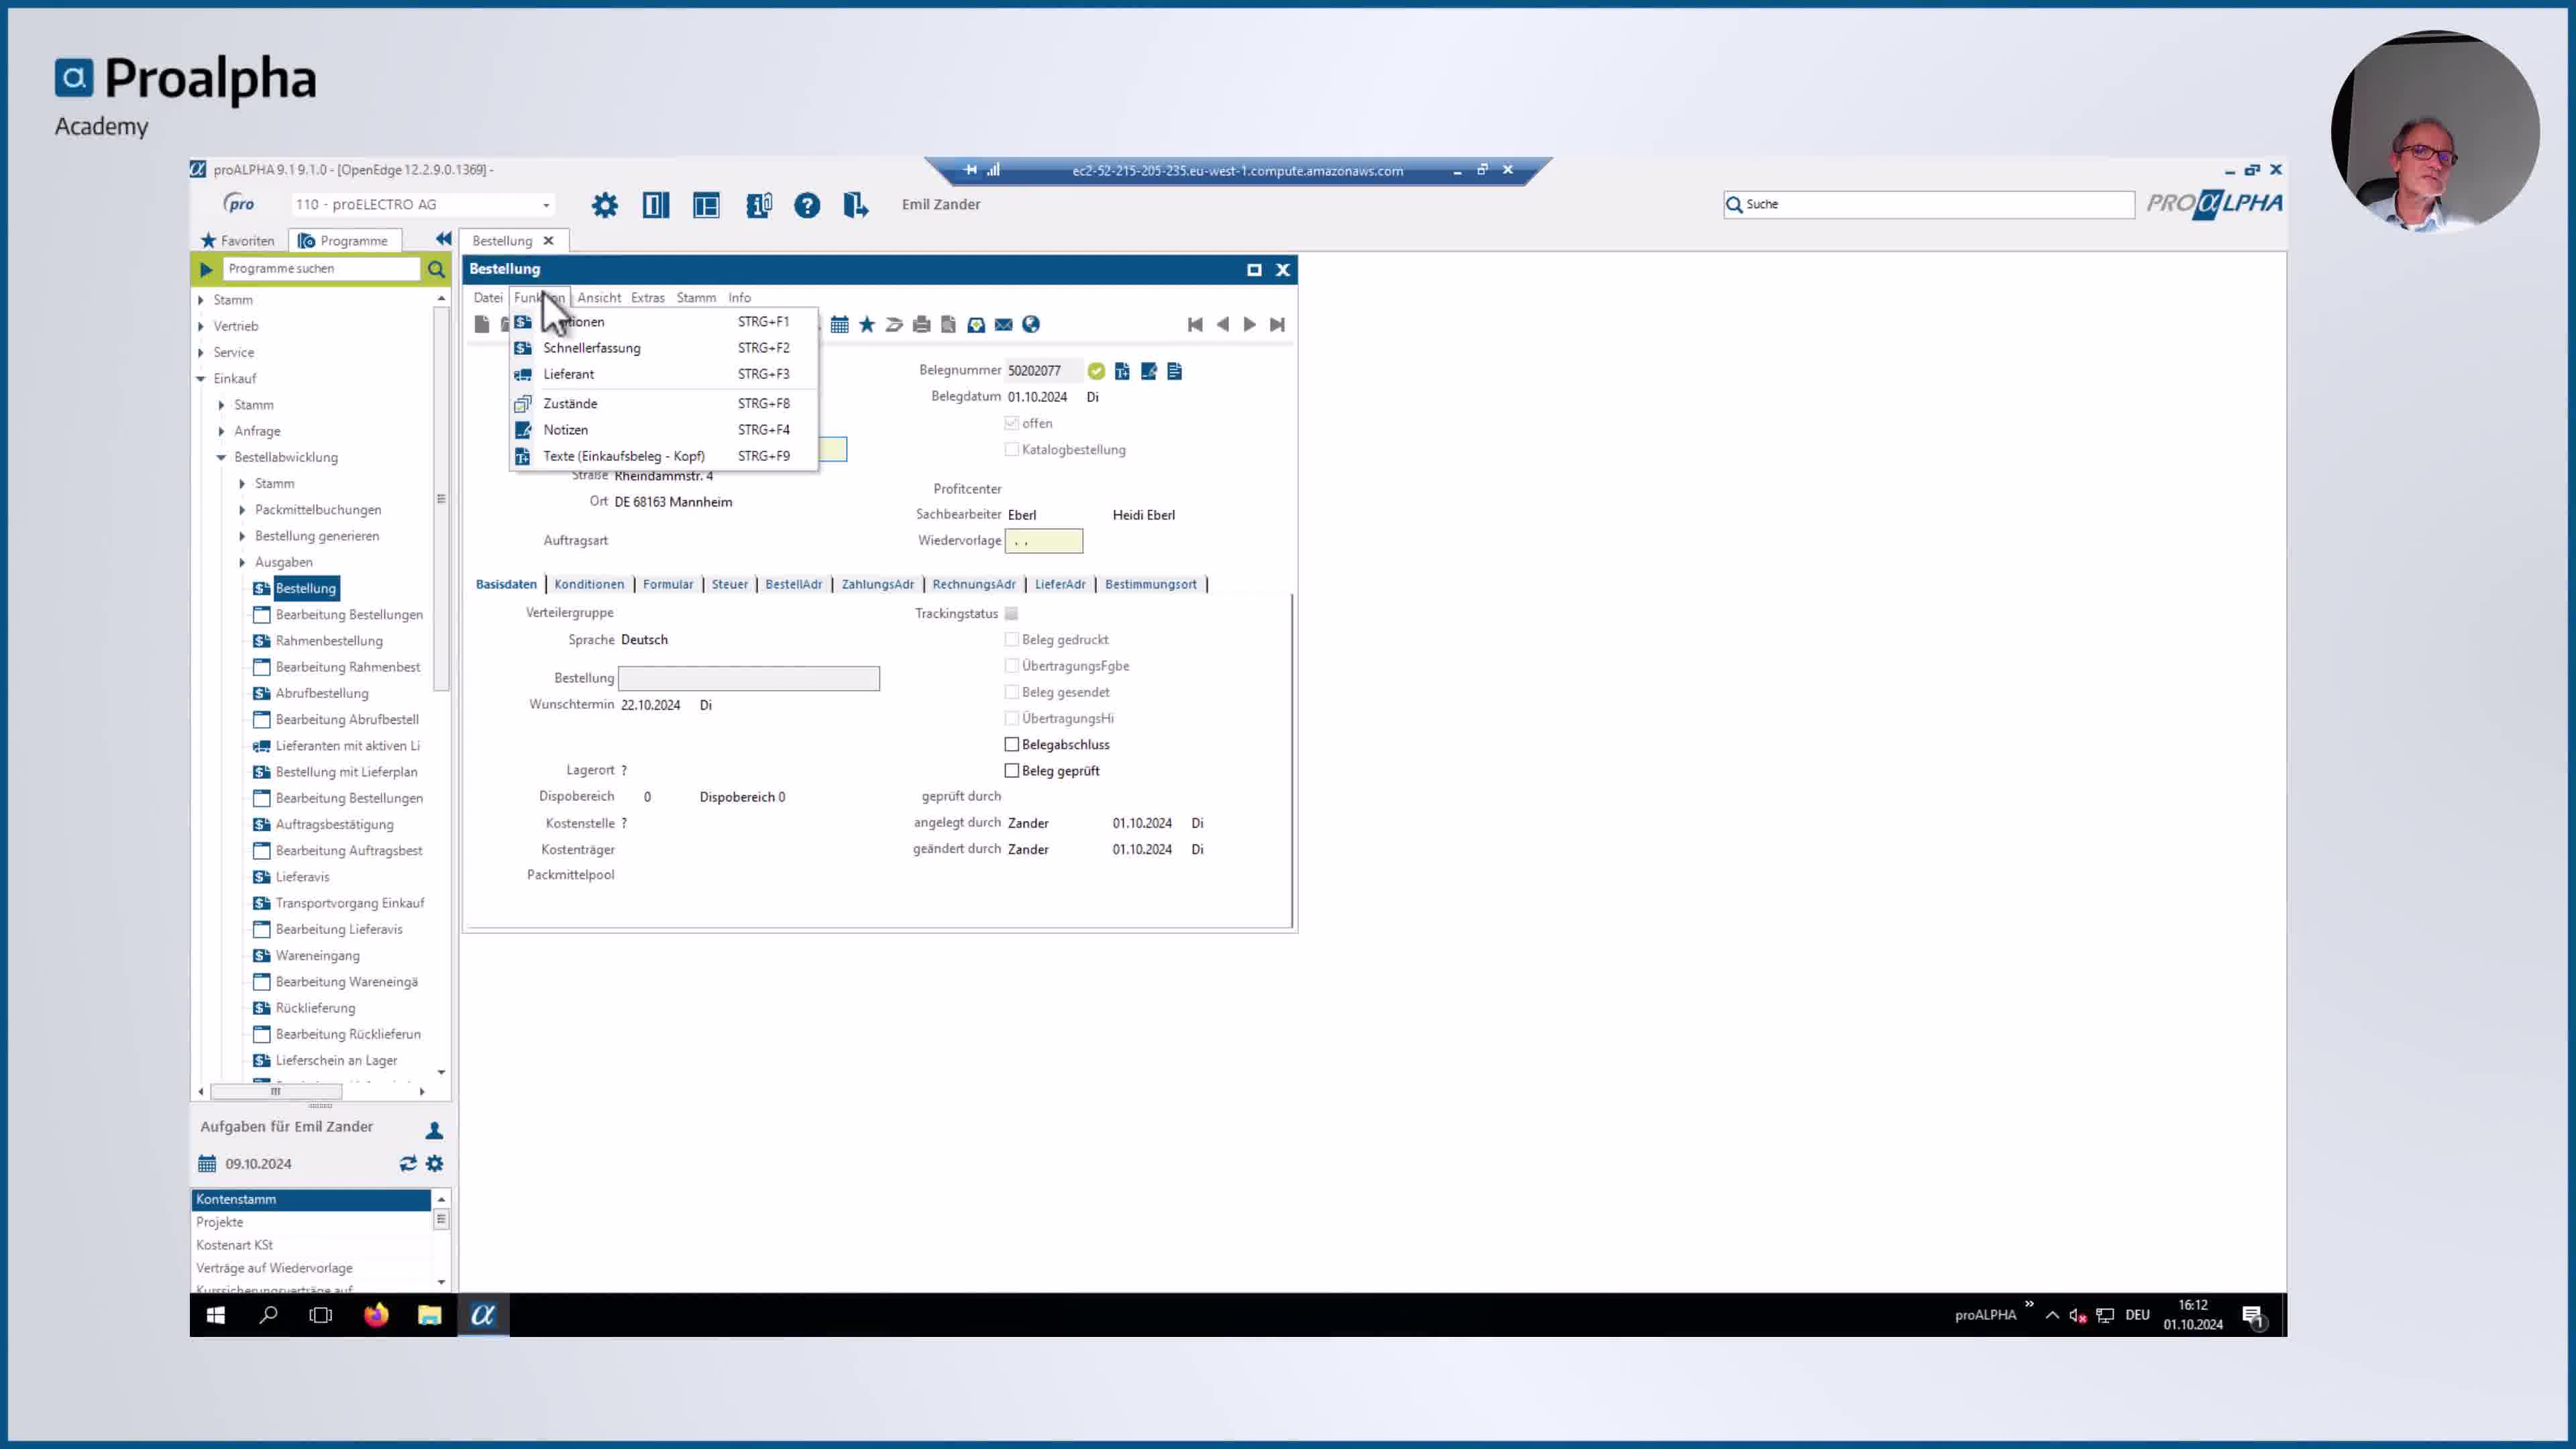Click the envelope mail icon in Bestellung toolbar
This screenshot has width=2576, height=1449.
click(1004, 324)
